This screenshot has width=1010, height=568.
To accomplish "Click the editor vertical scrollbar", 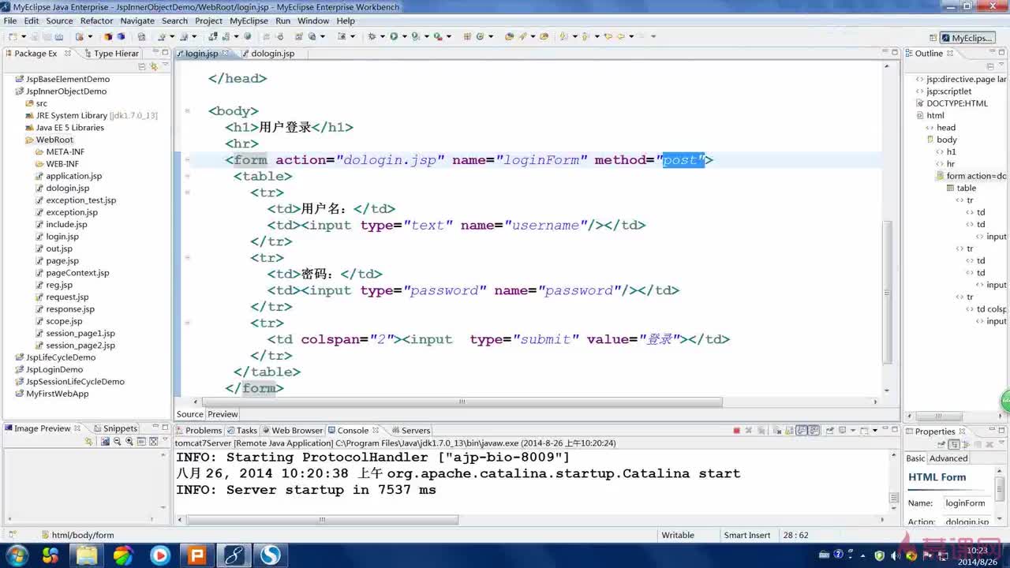I will 887,292.
